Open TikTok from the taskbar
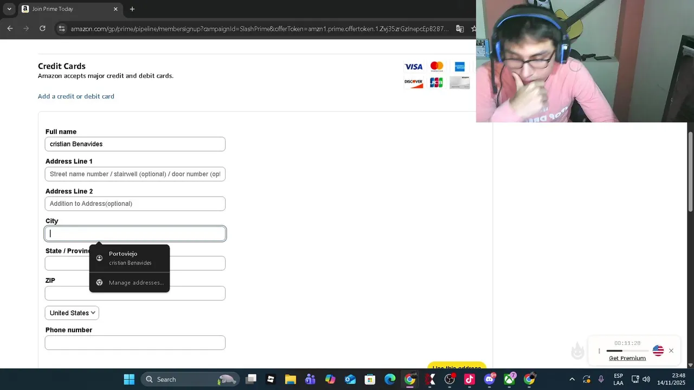 coord(470,379)
